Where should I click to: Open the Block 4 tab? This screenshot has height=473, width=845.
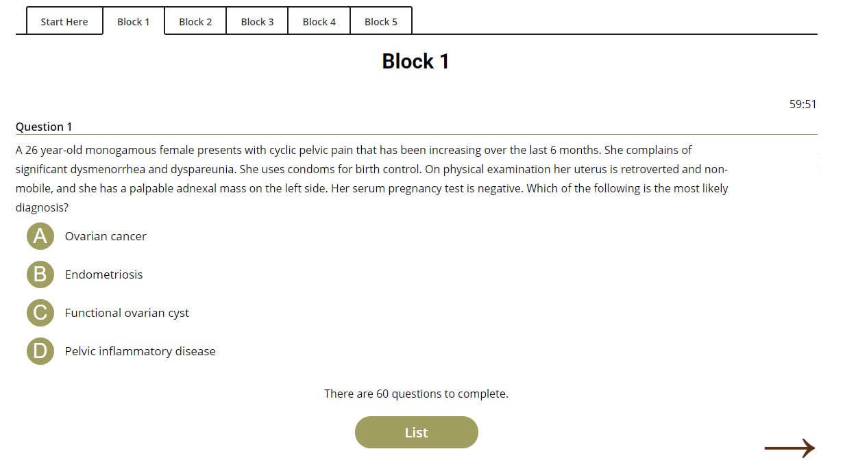(x=319, y=21)
